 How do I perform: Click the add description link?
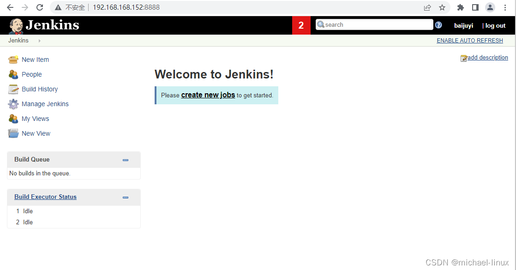[488, 57]
